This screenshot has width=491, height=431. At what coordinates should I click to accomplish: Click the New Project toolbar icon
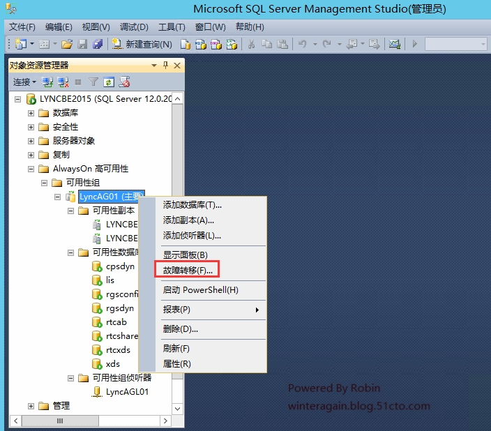pos(21,44)
